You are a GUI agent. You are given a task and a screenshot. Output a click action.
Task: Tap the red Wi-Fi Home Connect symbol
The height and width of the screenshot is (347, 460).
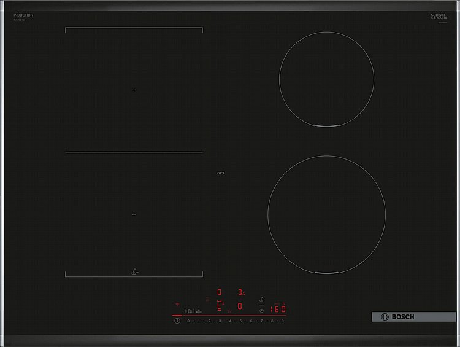click(x=178, y=305)
